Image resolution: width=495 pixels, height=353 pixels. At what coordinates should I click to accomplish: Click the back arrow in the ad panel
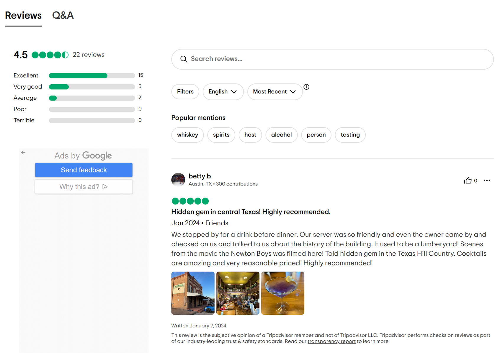(23, 152)
